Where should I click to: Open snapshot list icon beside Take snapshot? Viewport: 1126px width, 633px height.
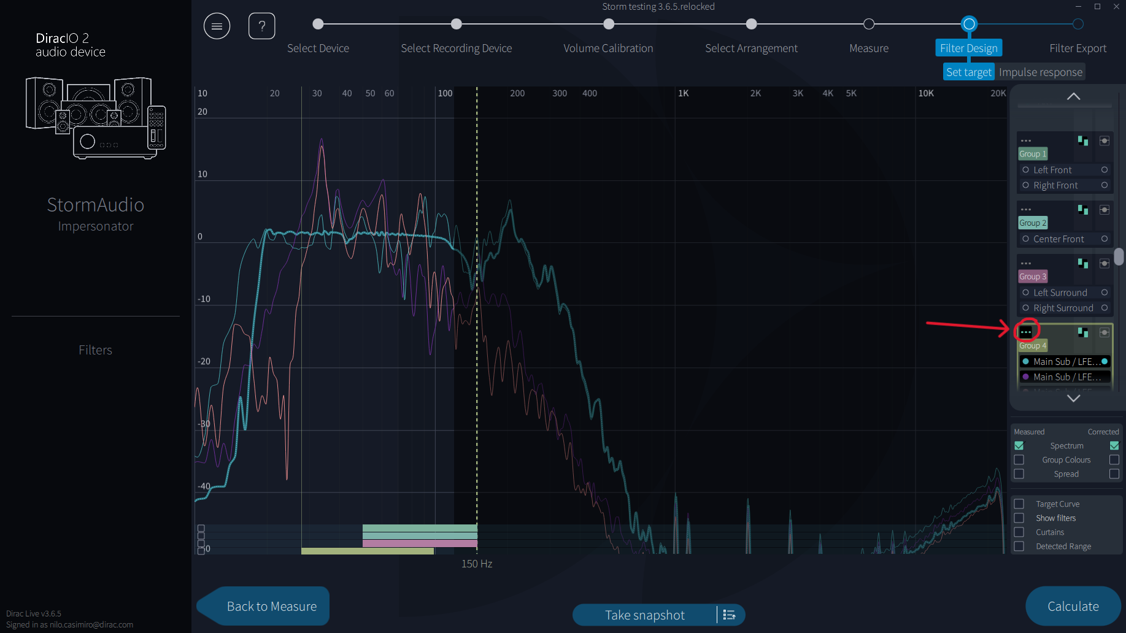[x=730, y=615]
